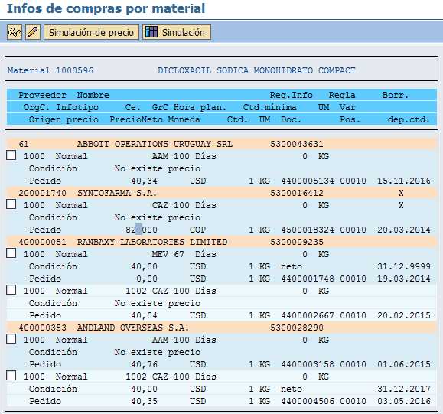This screenshot has height=414, width=443.
Task: Select vendor SYNTOFARMA S.A. header row
Action: click(222, 193)
